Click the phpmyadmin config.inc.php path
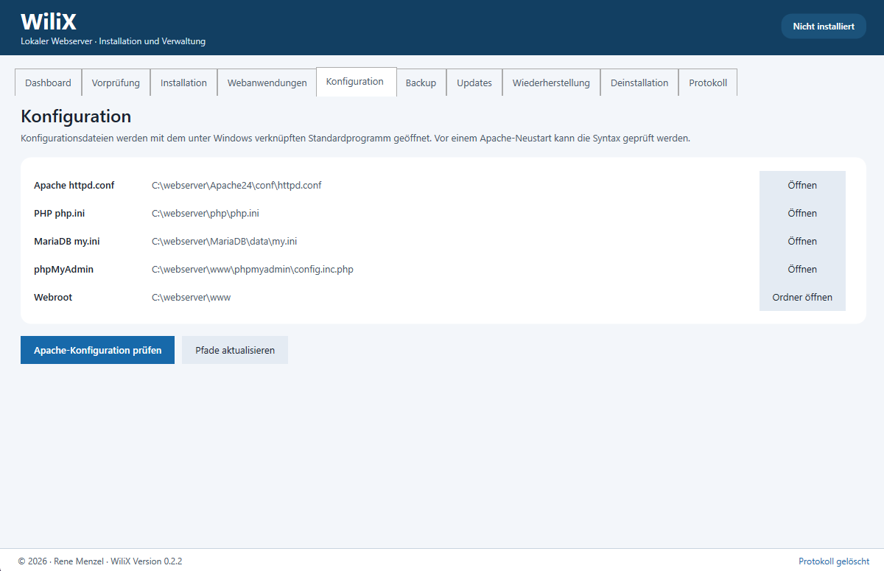884x571 pixels. click(253, 269)
